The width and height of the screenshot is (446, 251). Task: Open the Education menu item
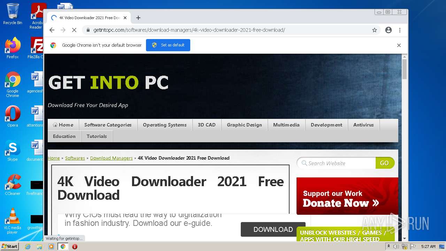pos(64,136)
